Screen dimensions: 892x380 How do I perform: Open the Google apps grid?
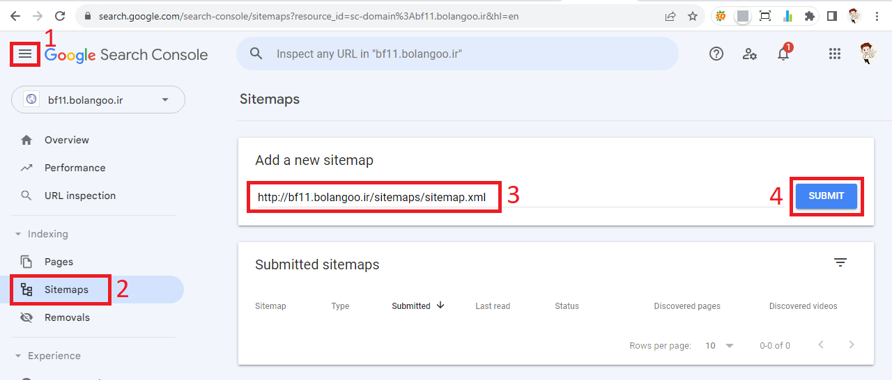coord(835,54)
